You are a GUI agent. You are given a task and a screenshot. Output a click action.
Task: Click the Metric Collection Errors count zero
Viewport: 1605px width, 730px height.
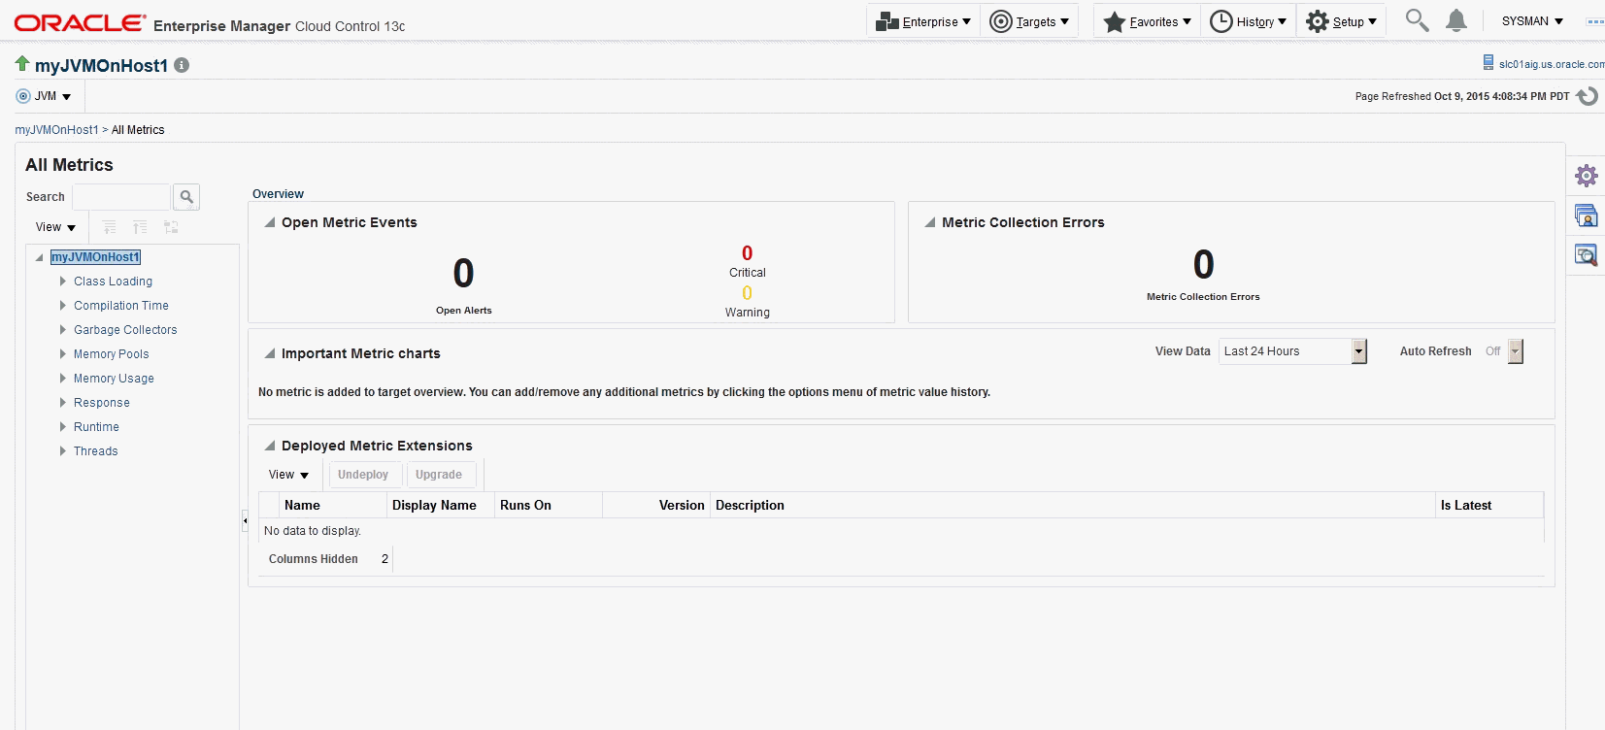point(1204,264)
